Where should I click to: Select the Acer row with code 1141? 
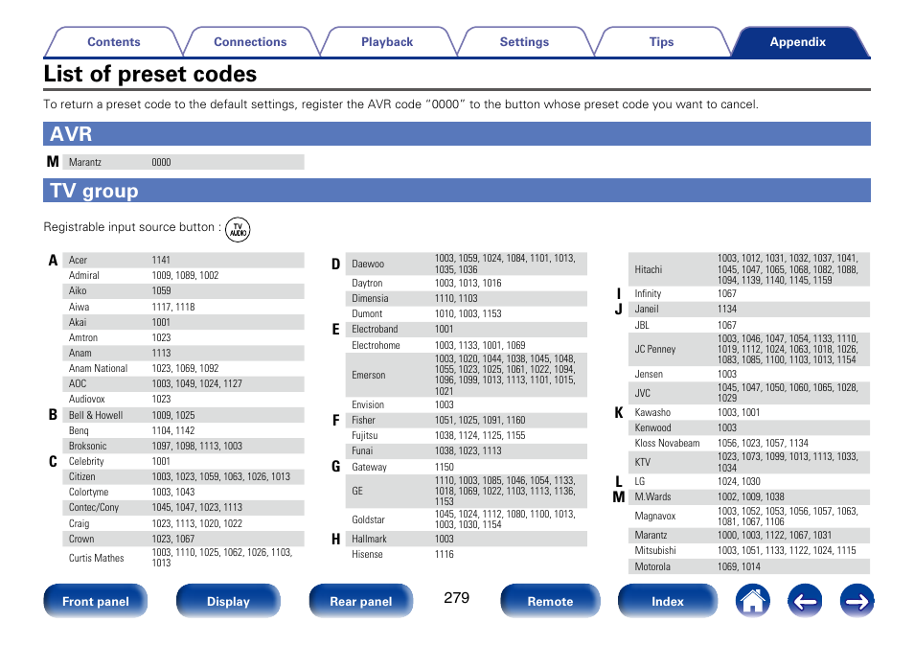(183, 260)
